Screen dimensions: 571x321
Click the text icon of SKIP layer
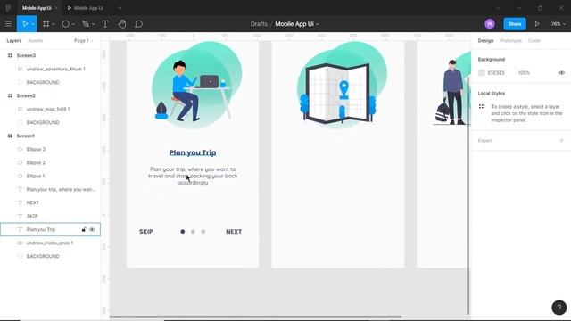pyautogui.click(x=20, y=216)
